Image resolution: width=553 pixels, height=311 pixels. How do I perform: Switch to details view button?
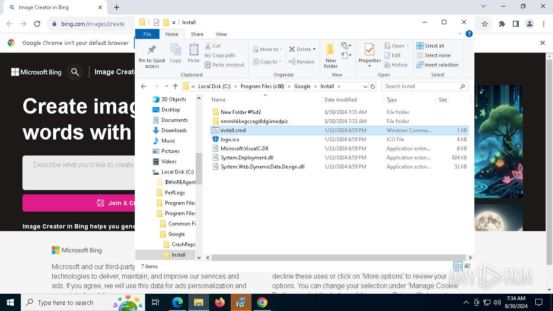pyautogui.click(x=458, y=266)
